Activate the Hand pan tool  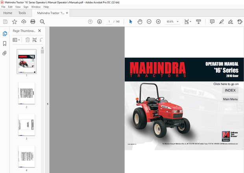coord(140,22)
